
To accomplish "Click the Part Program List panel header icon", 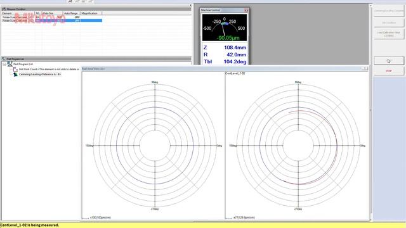I will click(x=3, y=59).
